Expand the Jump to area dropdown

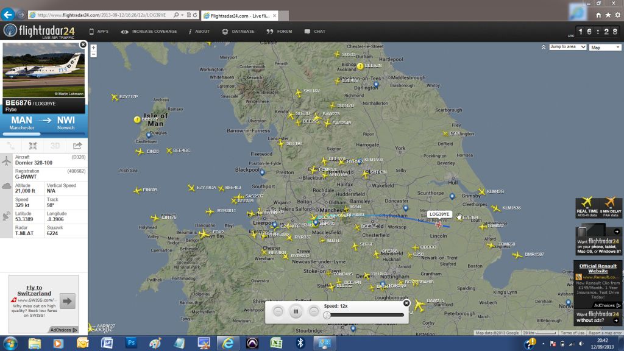567,47
